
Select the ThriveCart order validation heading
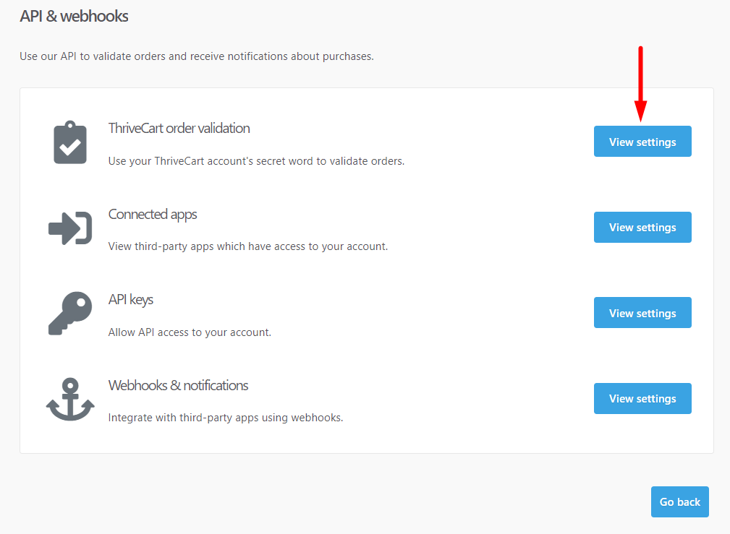click(x=179, y=129)
